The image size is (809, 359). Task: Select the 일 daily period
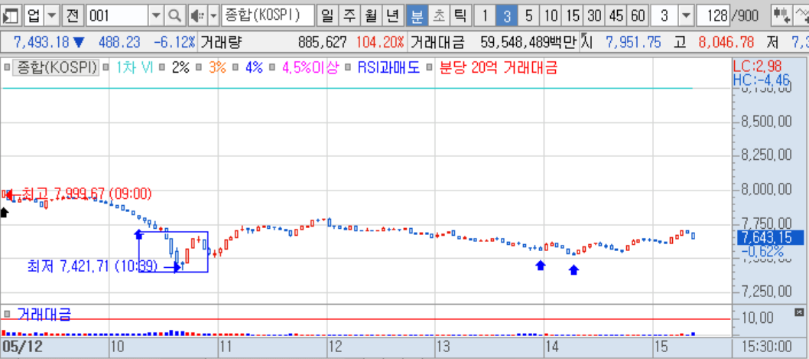pyautogui.click(x=327, y=16)
